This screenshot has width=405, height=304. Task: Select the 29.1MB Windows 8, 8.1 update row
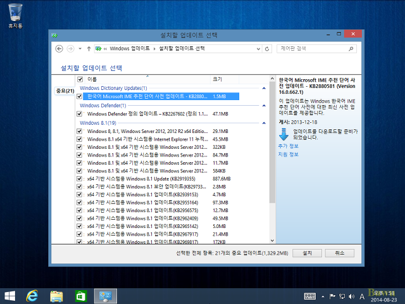158,131
